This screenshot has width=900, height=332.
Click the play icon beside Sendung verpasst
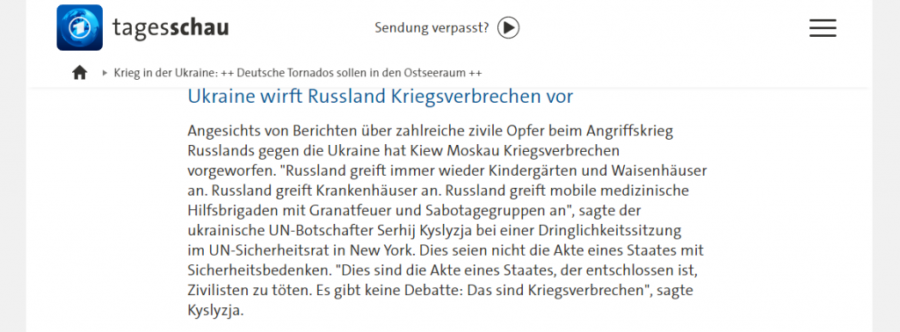click(508, 27)
